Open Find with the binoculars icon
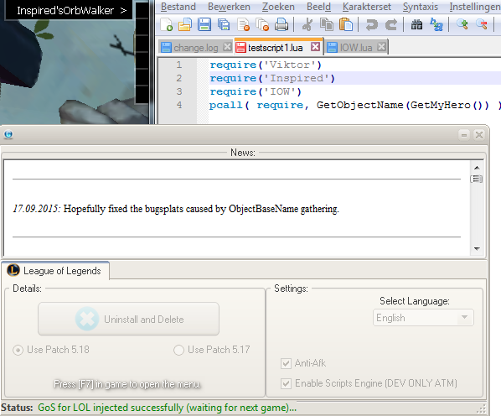Screen dimensions: 501x416 (416, 24)
